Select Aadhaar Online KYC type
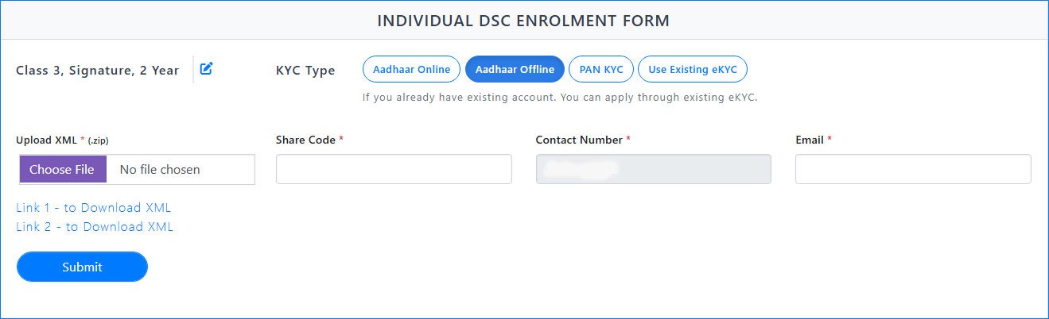 [x=411, y=70]
